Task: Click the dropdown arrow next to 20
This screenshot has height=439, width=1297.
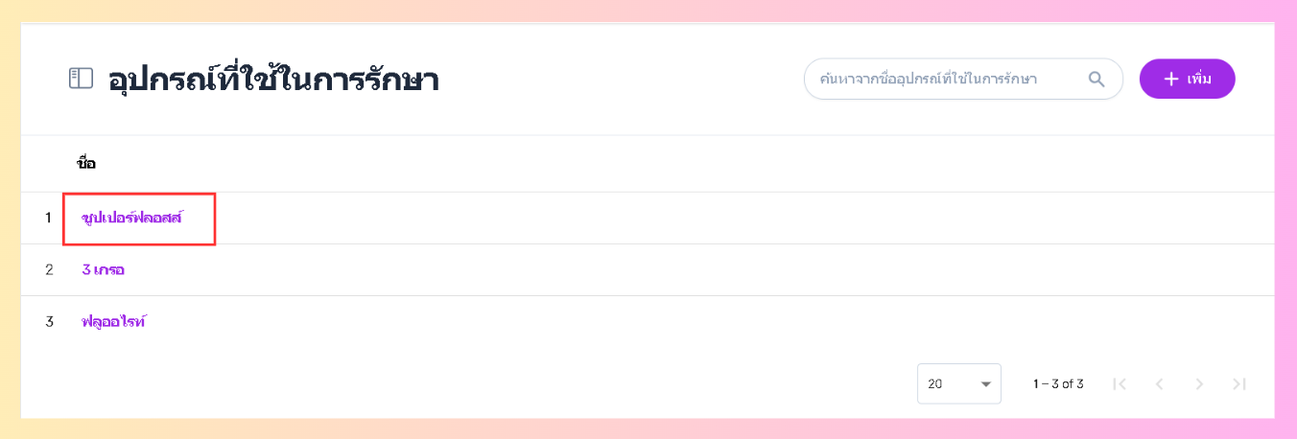Action: coord(985,384)
